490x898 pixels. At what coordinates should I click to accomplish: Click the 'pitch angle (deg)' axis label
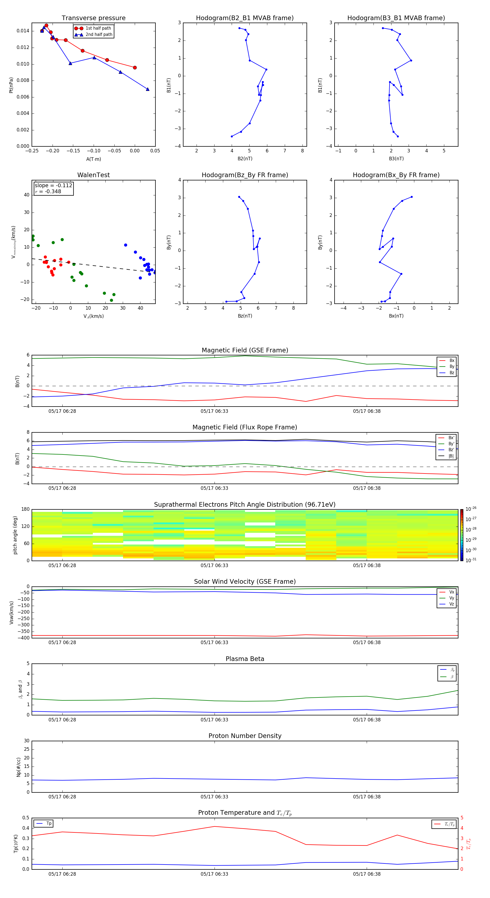[x=15, y=535]
